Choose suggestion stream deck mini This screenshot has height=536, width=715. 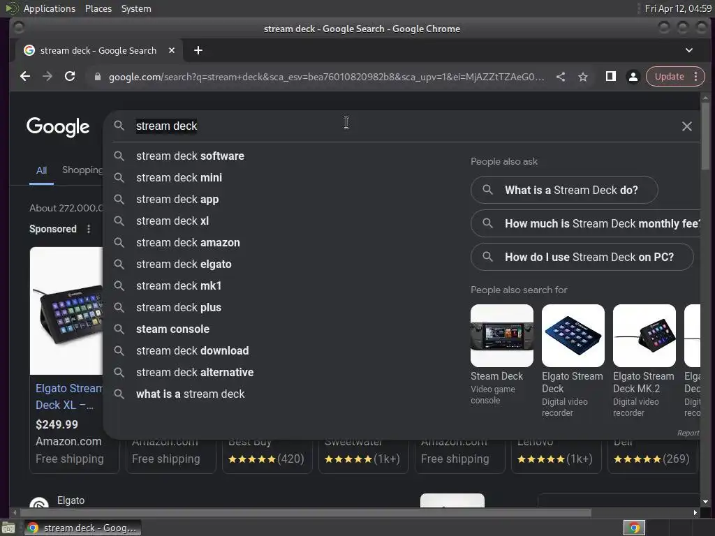pos(179,178)
